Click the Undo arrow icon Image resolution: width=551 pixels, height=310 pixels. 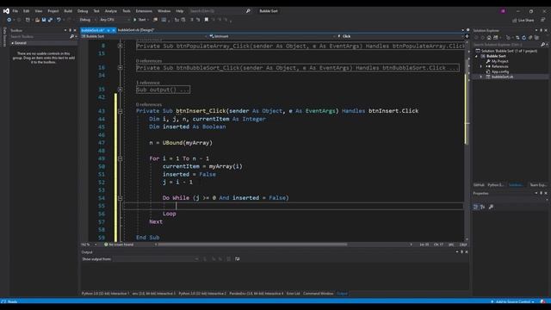point(59,20)
